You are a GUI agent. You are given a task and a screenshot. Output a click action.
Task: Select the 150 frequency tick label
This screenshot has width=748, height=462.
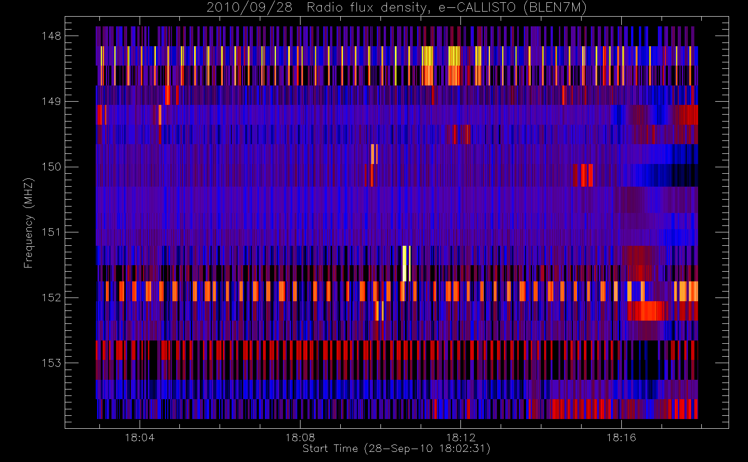(x=51, y=167)
